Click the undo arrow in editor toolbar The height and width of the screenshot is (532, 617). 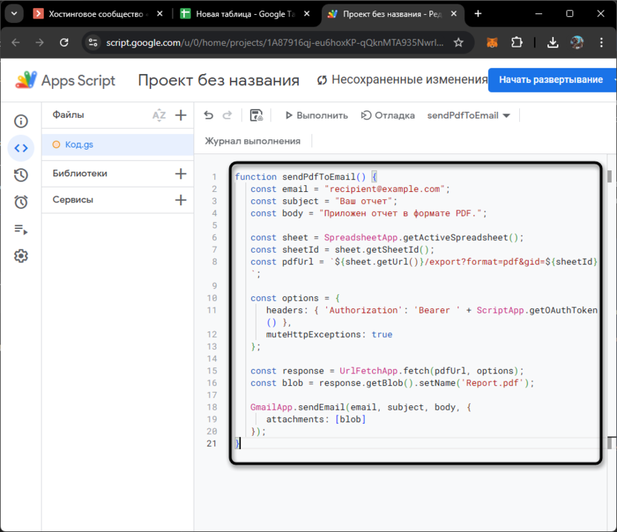208,115
